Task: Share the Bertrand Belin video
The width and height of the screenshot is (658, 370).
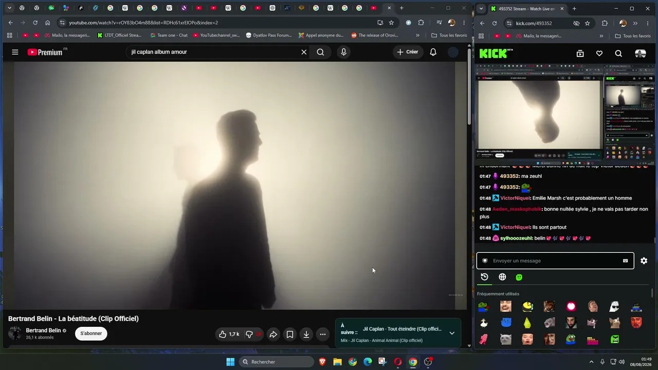Action: pos(273,335)
